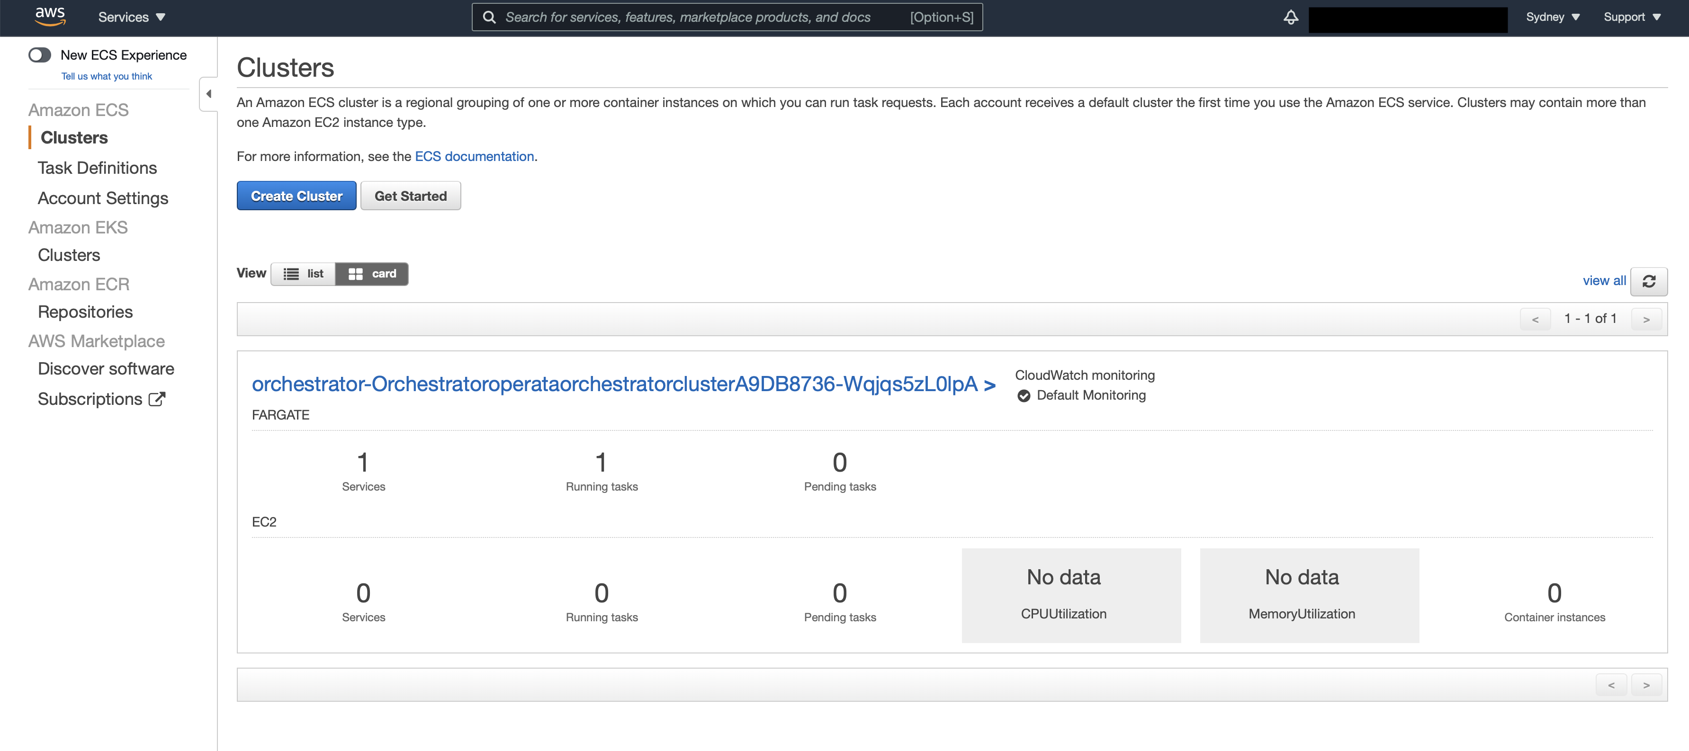The image size is (1689, 751).
Task: Click the Create Cluster button
Action: tap(296, 196)
